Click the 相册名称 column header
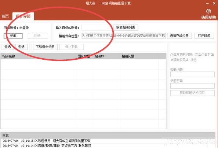The image size is (218, 148). pyautogui.click(x=39, y=56)
